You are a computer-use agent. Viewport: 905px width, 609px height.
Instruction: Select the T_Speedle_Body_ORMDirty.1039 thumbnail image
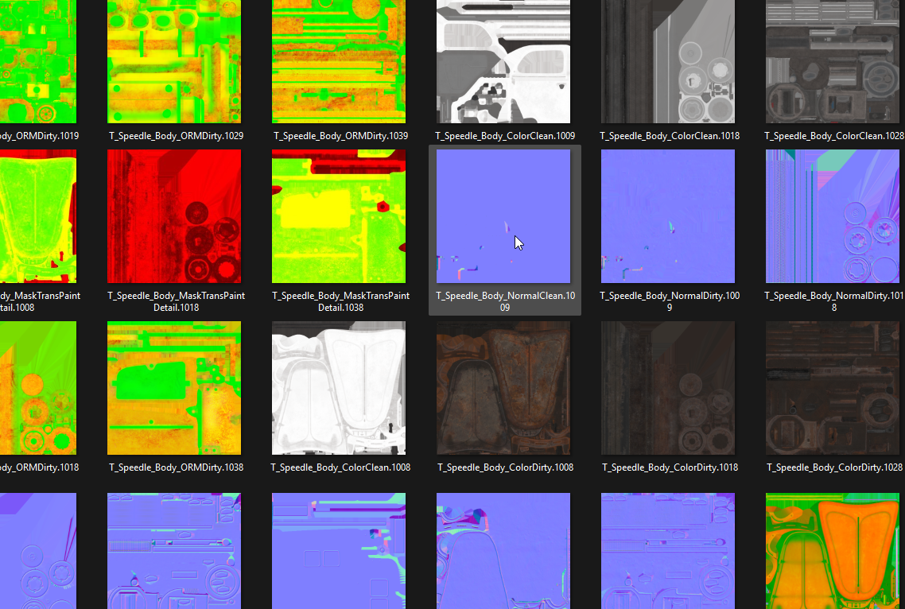click(339, 61)
